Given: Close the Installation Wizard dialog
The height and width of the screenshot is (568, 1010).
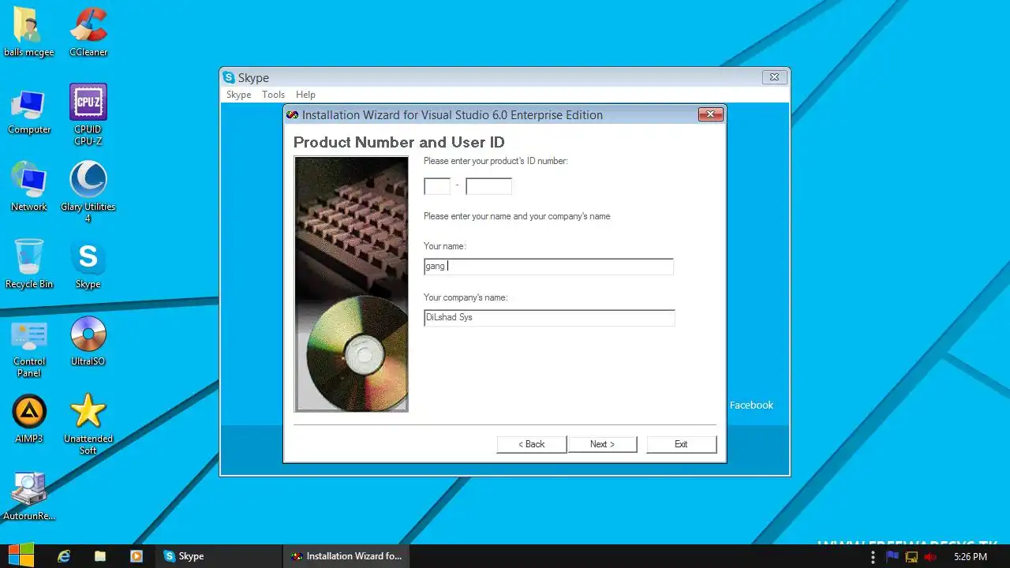Looking at the screenshot, I should (x=710, y=114).
